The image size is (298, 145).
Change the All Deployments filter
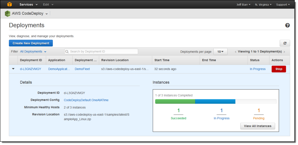(33, 51)
